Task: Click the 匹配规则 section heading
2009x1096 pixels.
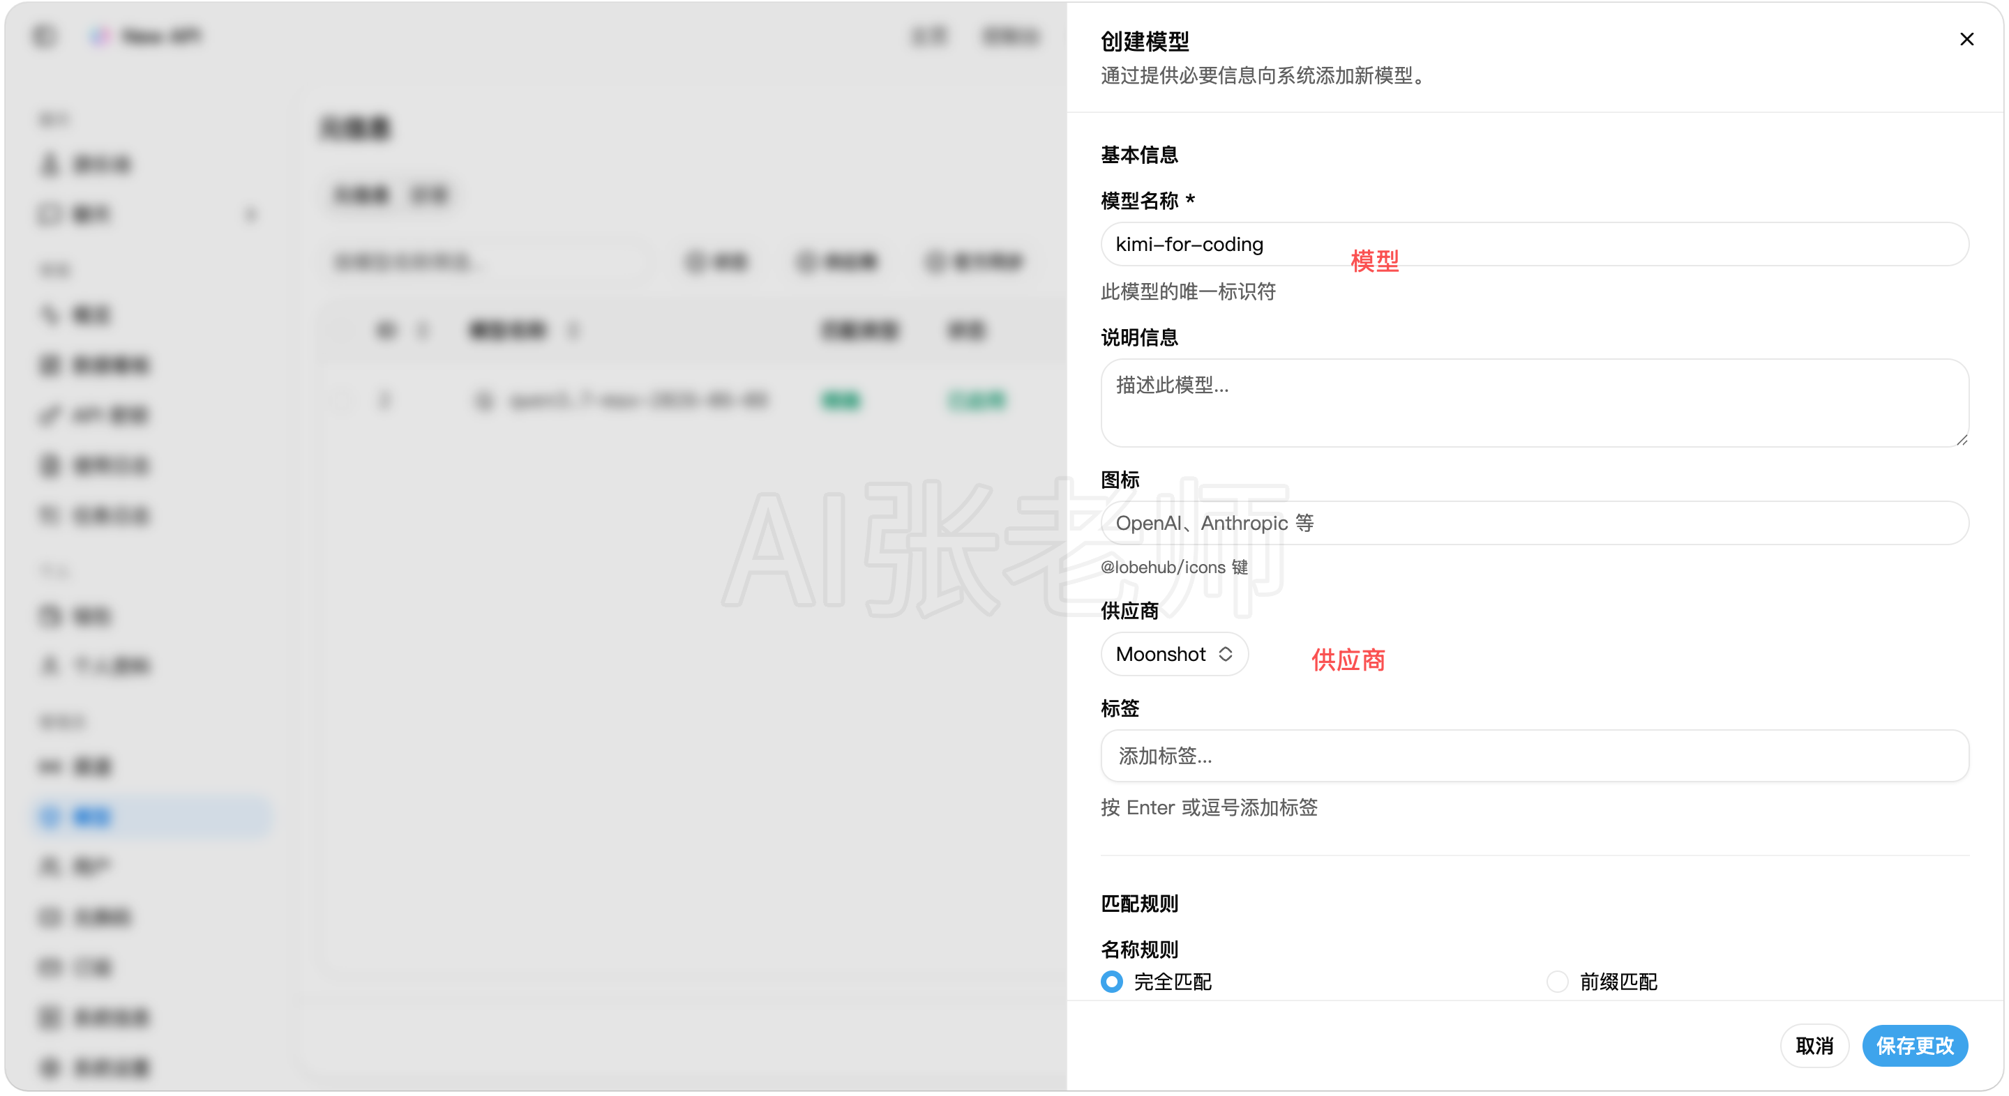Action: tap(1138, 903)
